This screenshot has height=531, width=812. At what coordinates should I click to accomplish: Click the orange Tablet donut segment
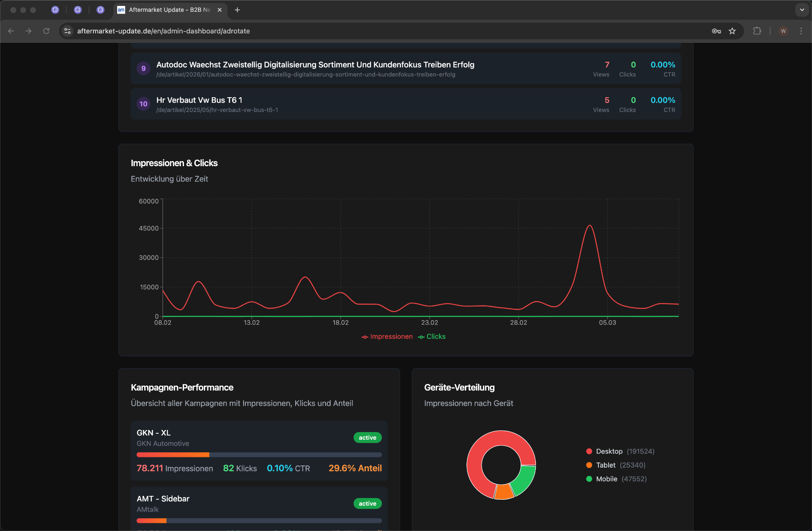[x=504, y=492]
